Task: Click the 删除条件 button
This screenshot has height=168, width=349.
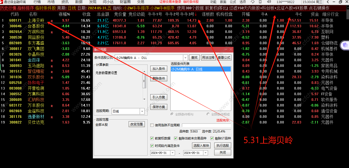Action: pos(159,78)
